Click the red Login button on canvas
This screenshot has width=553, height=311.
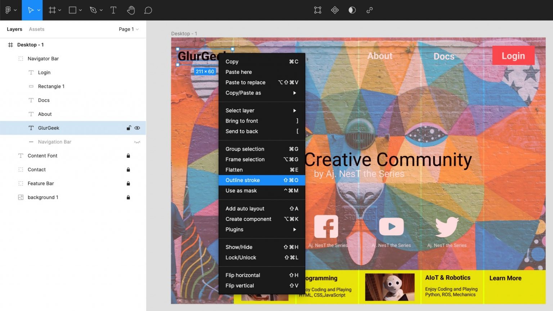tap(513, 56)
